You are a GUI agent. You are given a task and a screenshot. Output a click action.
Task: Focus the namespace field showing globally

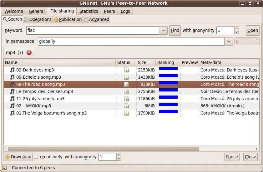click(x=131, y=41)
